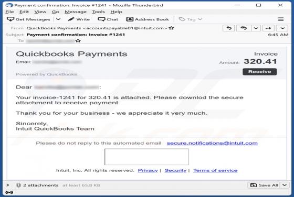Expand the reply options dropdown chevron

pos(256,28)
